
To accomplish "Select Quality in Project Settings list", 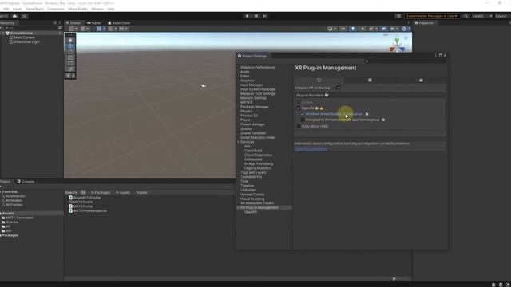I will click(x=246, y=128).
